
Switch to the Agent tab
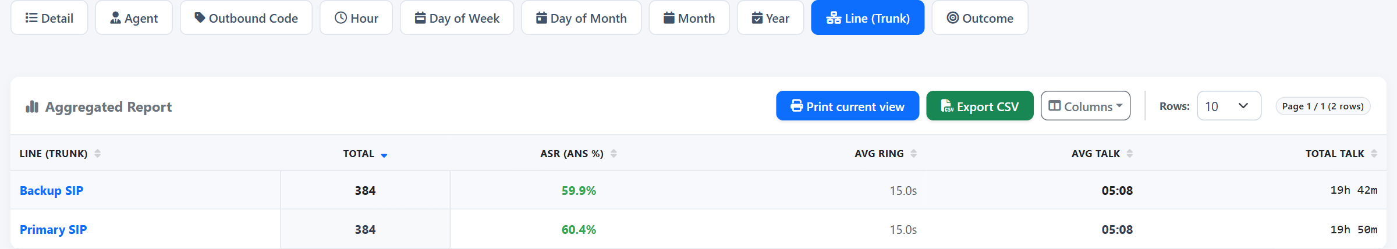[134, 18]
